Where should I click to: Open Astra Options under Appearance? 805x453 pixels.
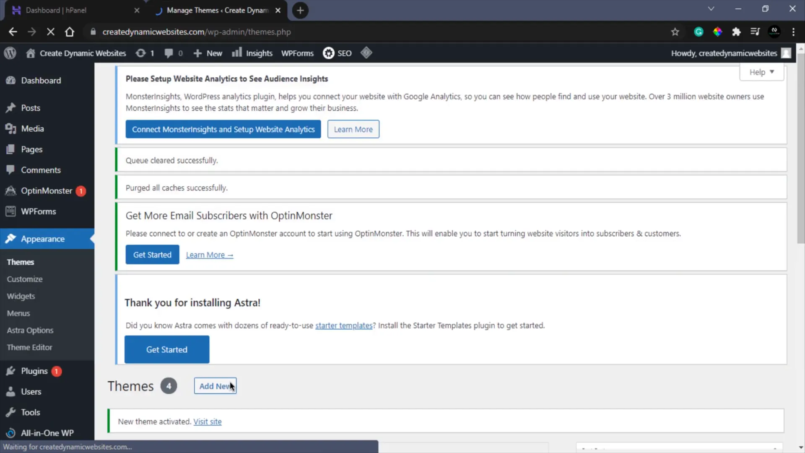(30, 331)
